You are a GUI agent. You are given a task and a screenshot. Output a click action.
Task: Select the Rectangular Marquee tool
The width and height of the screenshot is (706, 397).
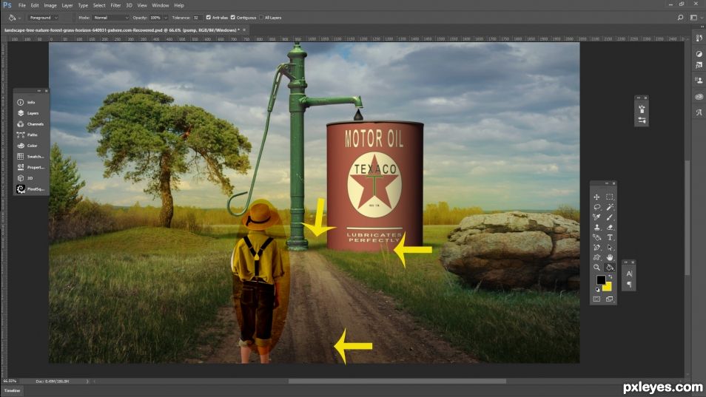[610, 197]
